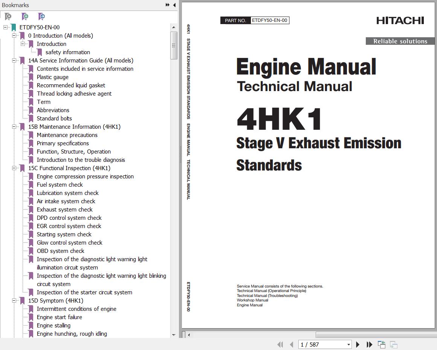Open Fuel system check bookmark
This screenshot has height=350, width=437.
point(60,185)
